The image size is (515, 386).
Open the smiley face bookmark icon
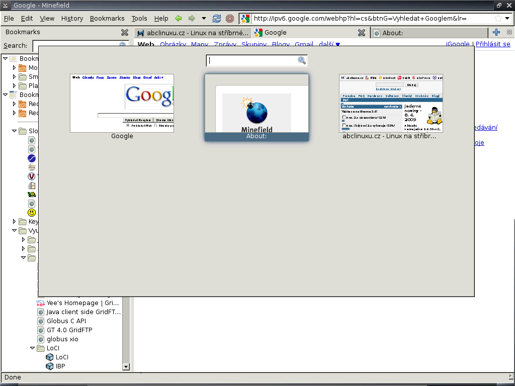tap(32, 213)
